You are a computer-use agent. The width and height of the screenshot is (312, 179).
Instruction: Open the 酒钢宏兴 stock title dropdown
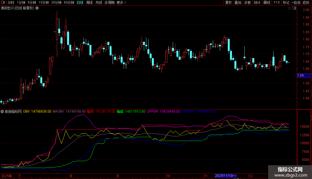37,8
